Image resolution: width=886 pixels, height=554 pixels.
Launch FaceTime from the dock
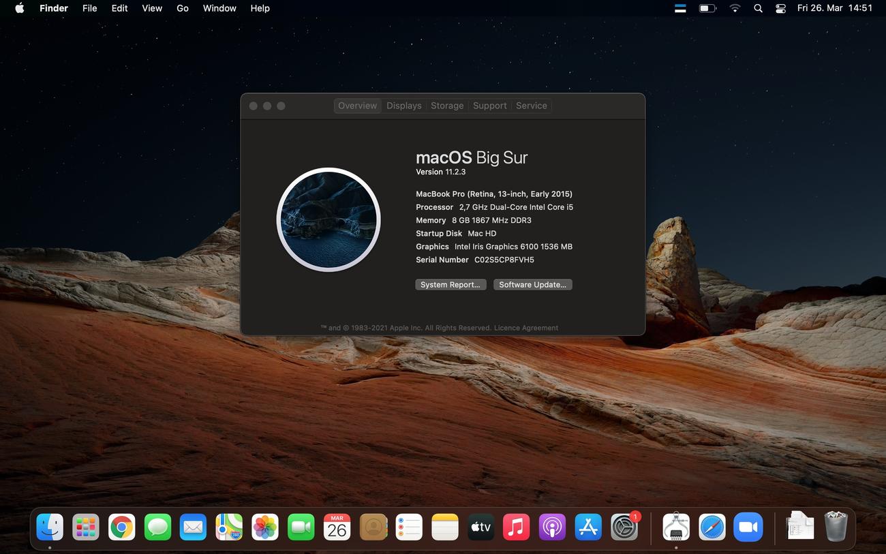click(301, 527)
